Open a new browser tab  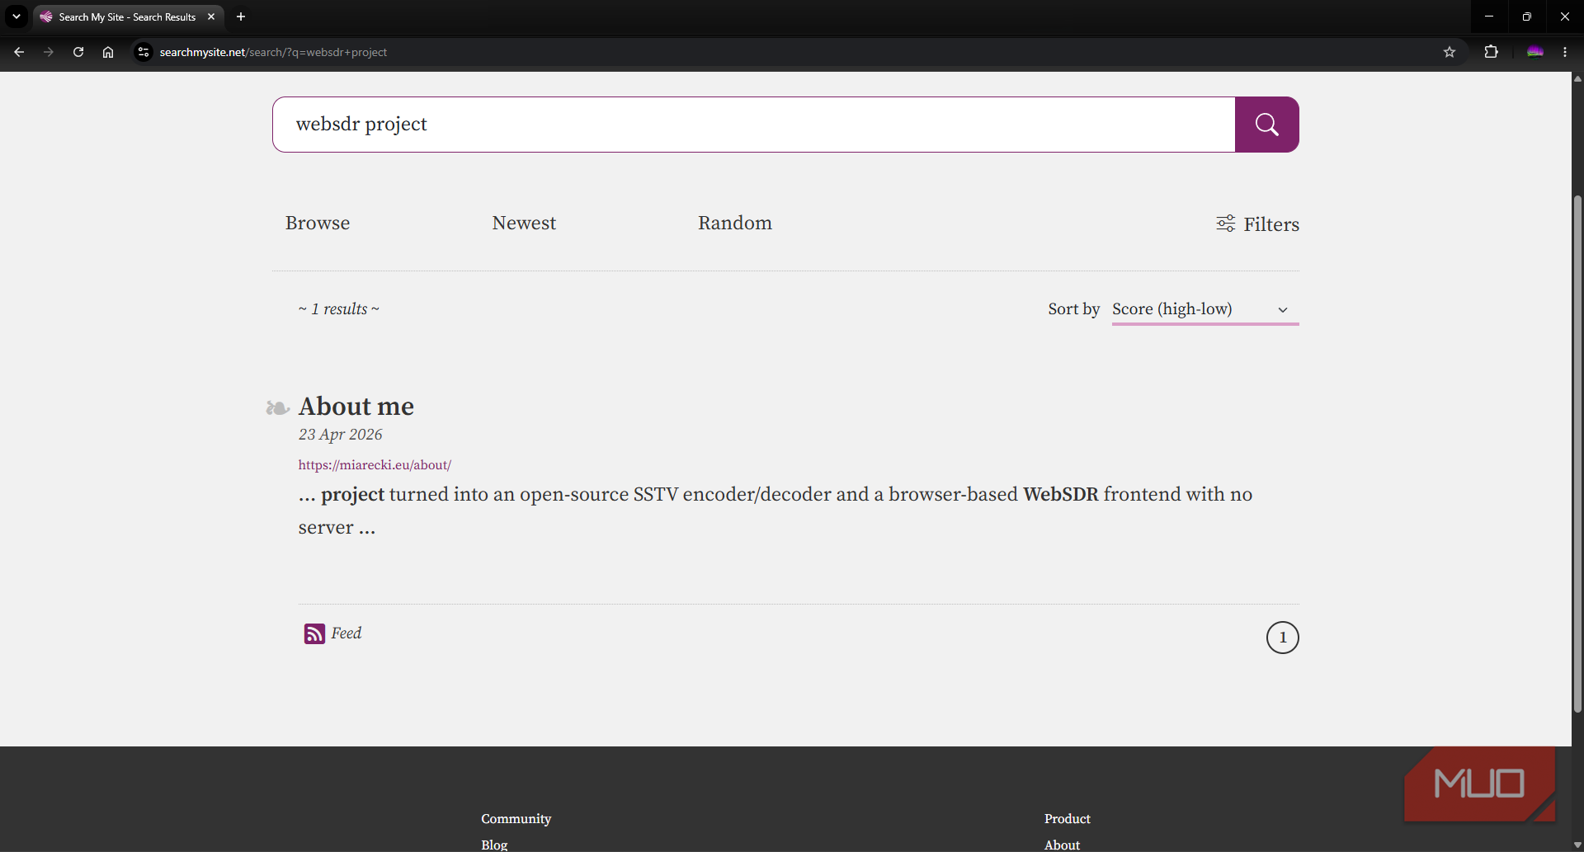[x=241, y=16]
